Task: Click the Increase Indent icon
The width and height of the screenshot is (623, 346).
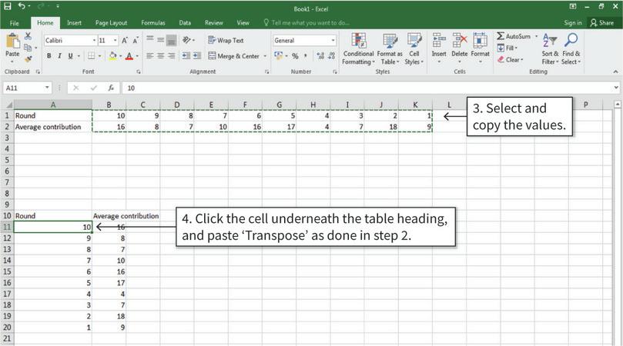Action: click(x=197, y=56)
